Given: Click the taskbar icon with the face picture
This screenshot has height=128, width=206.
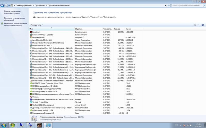Looking at the screenshot, I should [39, 125].
